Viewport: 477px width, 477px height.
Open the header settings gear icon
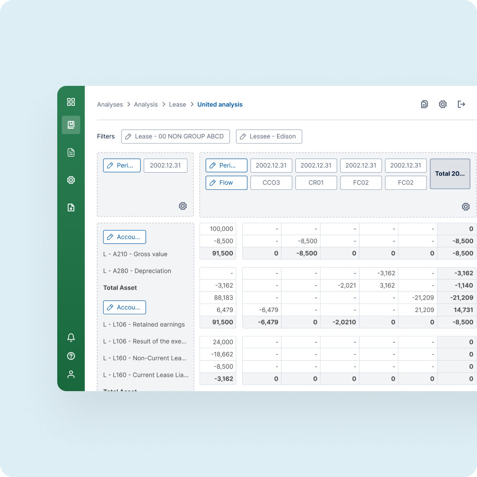pyautogui.click(x=443, y=104)
